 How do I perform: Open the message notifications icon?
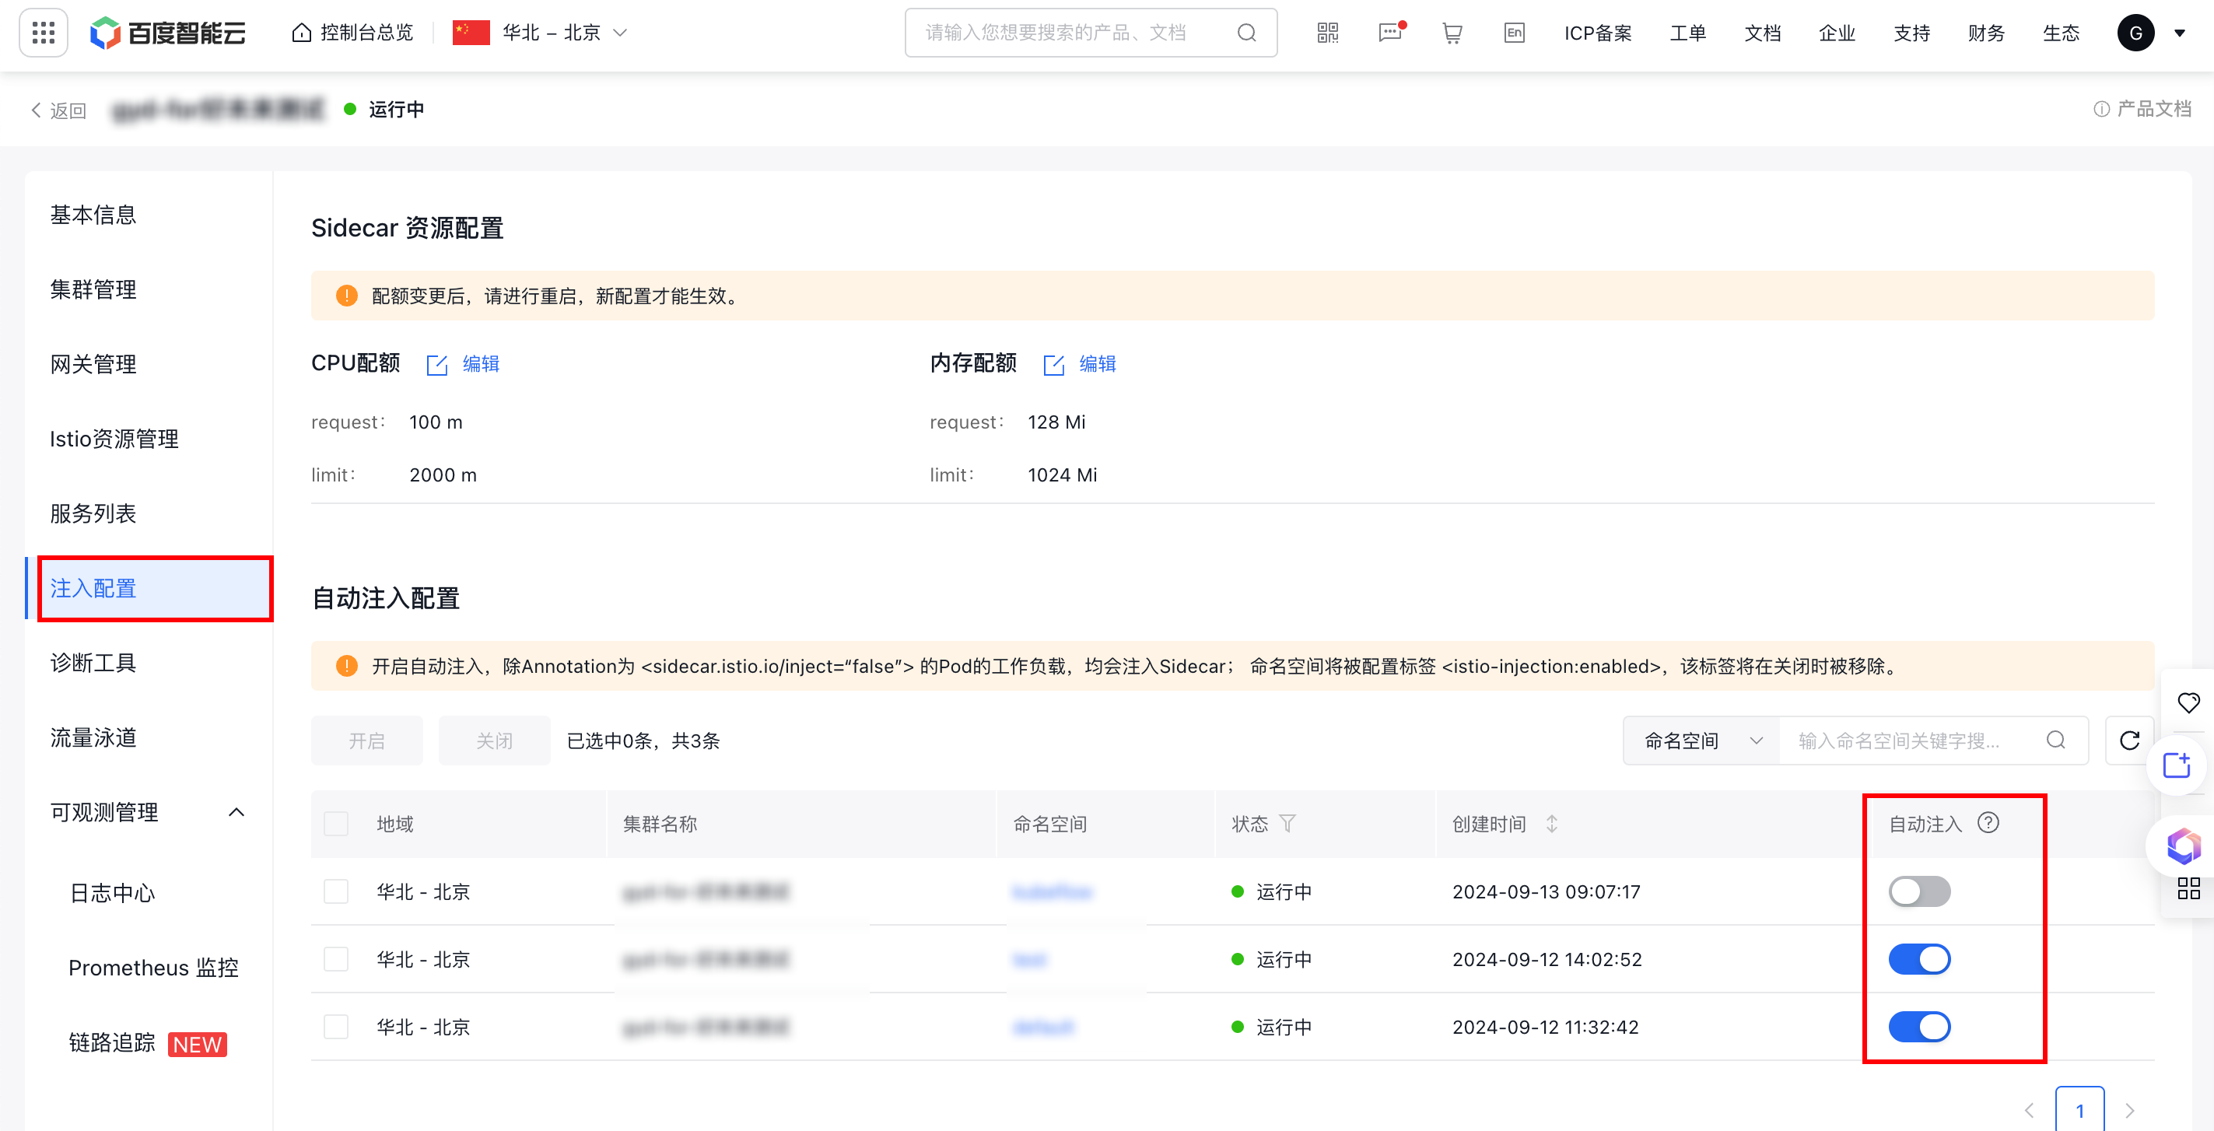pos(1391,33)
